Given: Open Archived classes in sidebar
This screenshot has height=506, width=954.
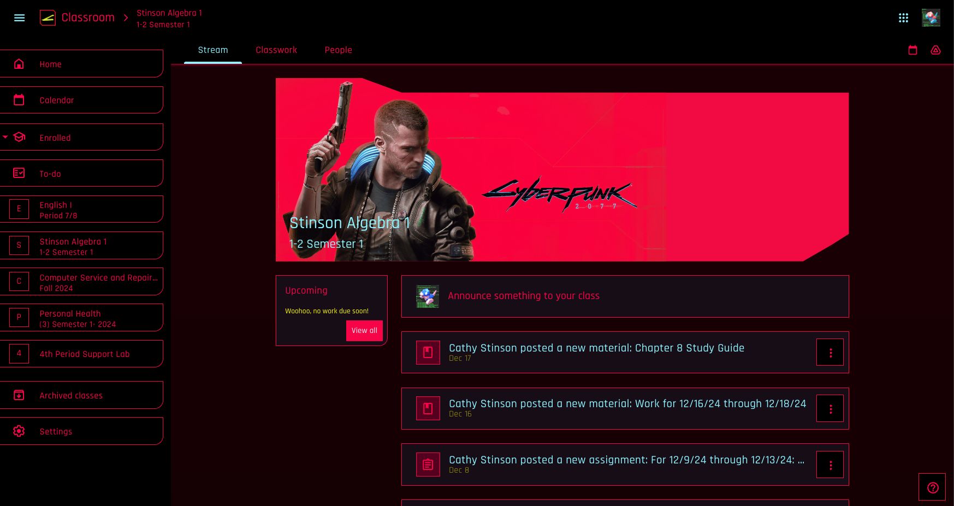Looking at the screenshot, I should tap(81, 395).
